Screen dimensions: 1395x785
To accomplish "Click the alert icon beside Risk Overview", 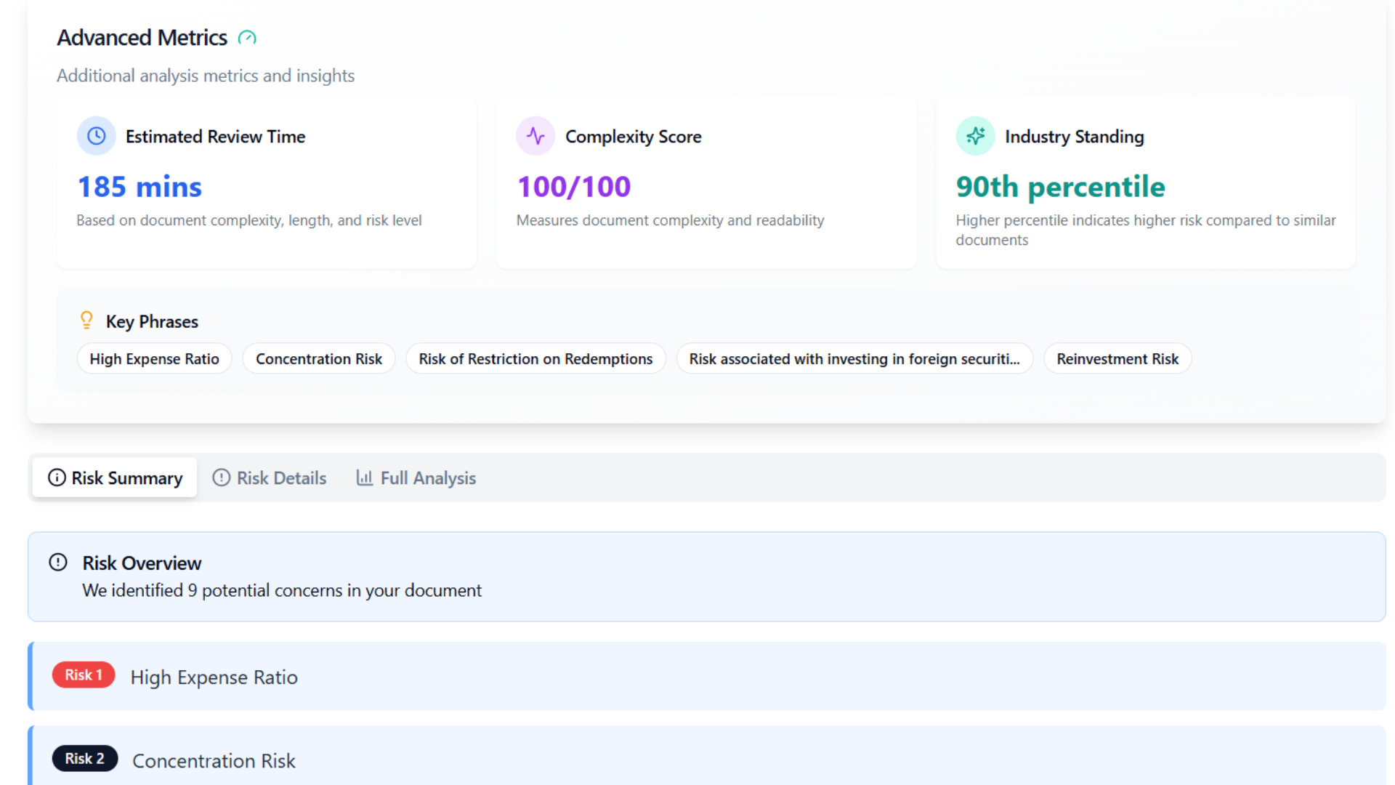I will pyautogui.click(x=58, y=563).
